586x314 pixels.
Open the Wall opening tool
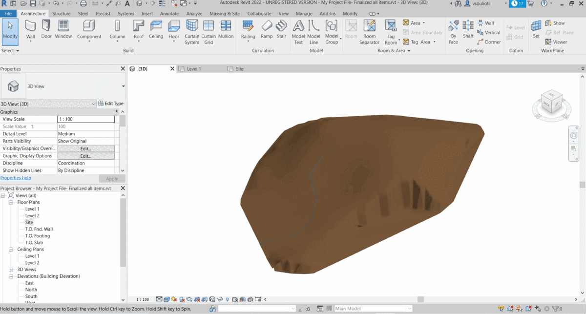click(486, 23)
